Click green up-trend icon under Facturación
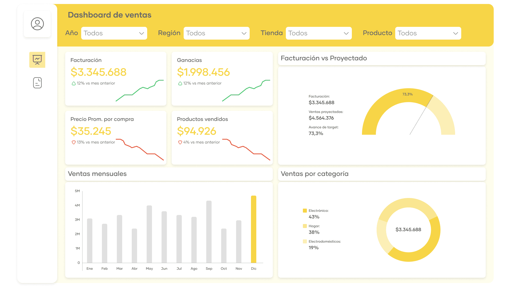511x287 pixels. click(73, 83)
